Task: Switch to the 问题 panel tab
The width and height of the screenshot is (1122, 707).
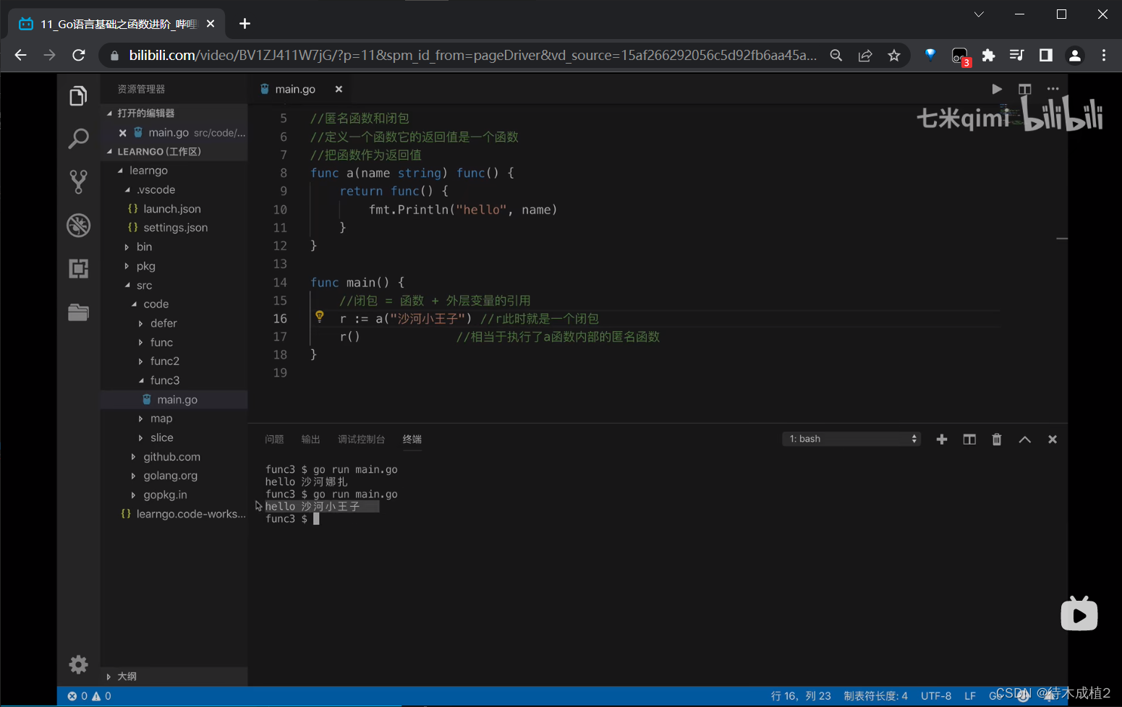Action: click(x=274, y=440)
